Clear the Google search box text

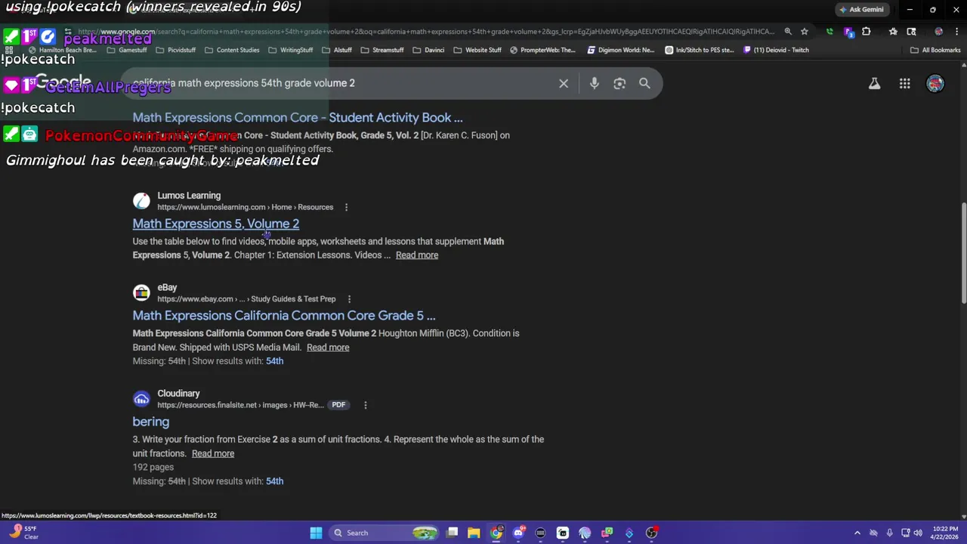[x=564, y=83]
